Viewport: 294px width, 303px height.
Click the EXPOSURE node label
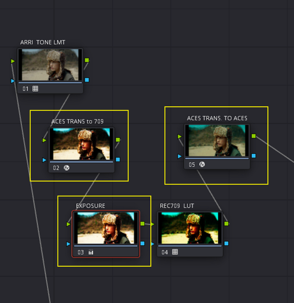point(91,206)
